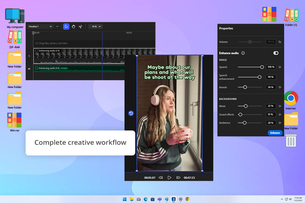Adjust the Sound effects slider
Image resolution: width=305 pixels, height=203 pixels.
pos(240,114)
